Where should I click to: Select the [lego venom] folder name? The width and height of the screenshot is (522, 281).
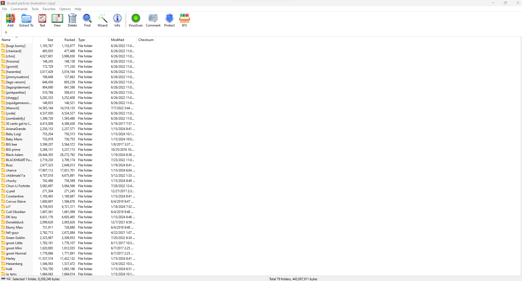click(16, 82)
